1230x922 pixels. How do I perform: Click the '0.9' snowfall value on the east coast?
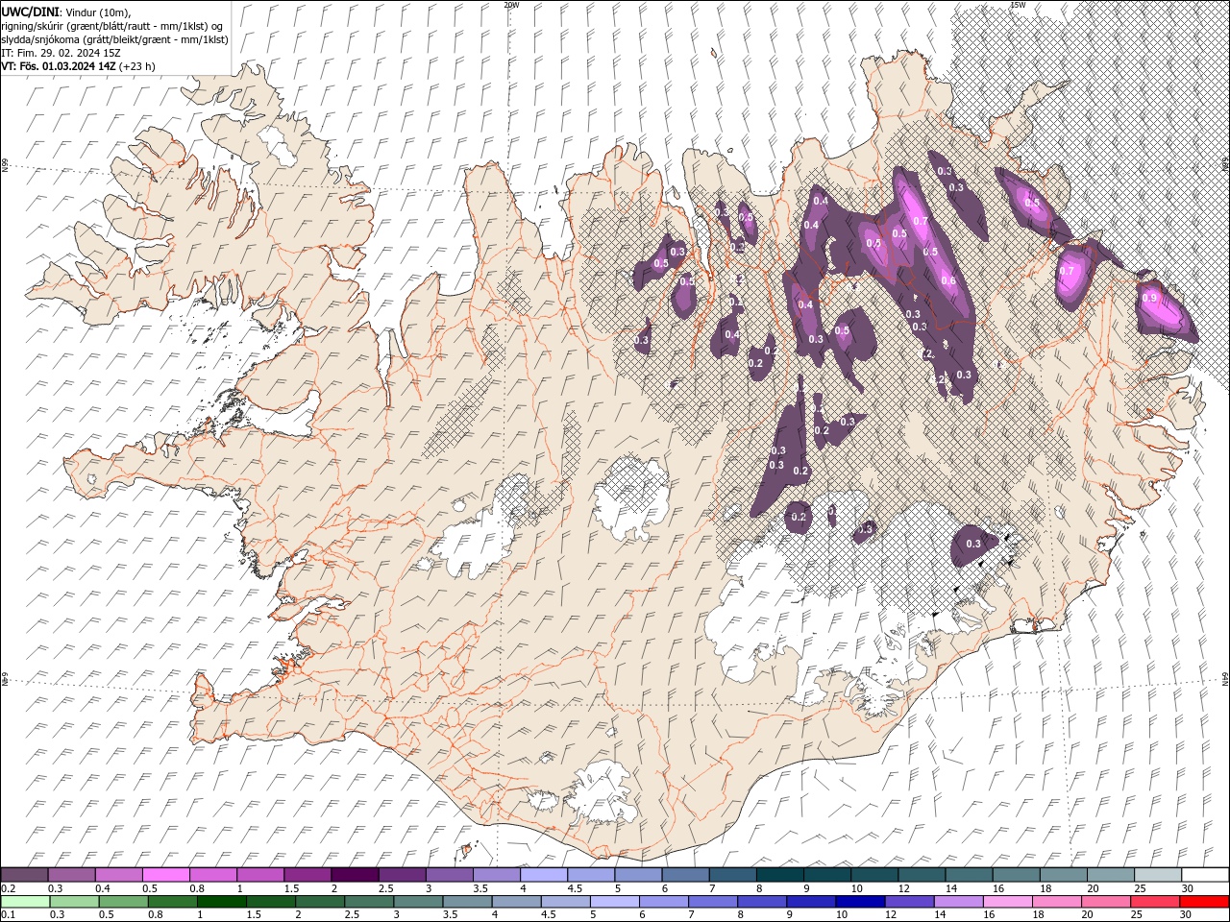tap(1150, 299)
